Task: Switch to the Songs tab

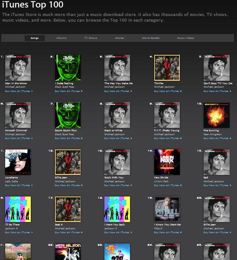Action: (x=35, y=38)
